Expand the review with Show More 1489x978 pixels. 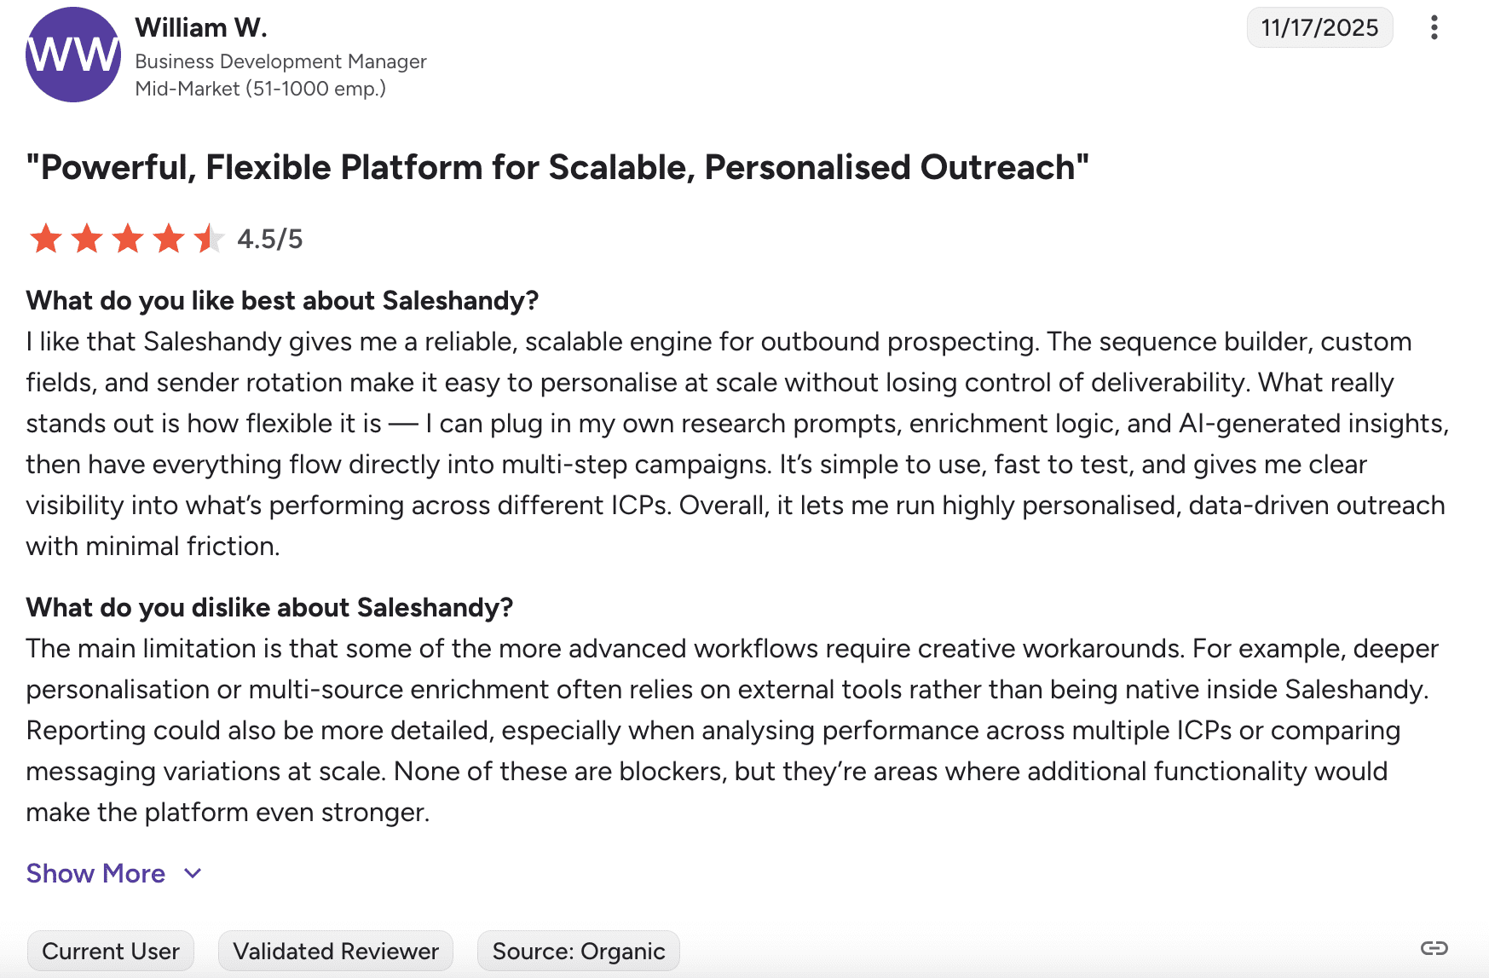[x=95, y=873]
